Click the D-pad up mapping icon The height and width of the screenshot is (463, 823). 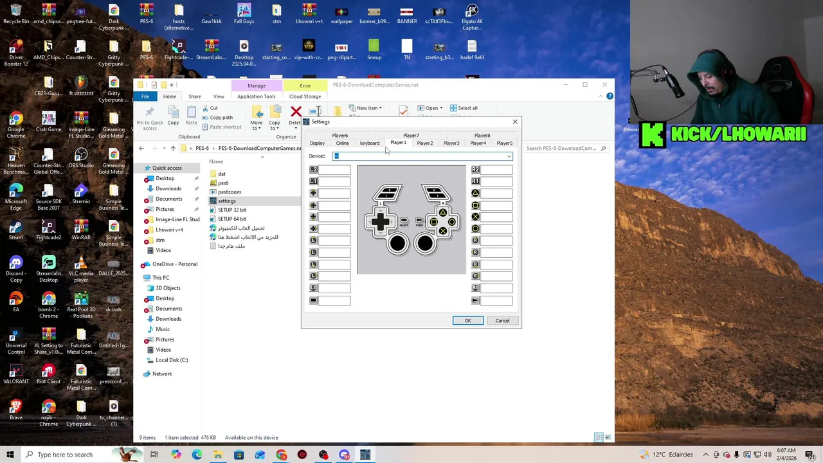(313, 193)
